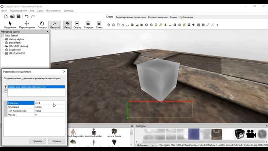Open the Операция Set (=) dropdown
The image size is (268, 151).
click(49, 107)
